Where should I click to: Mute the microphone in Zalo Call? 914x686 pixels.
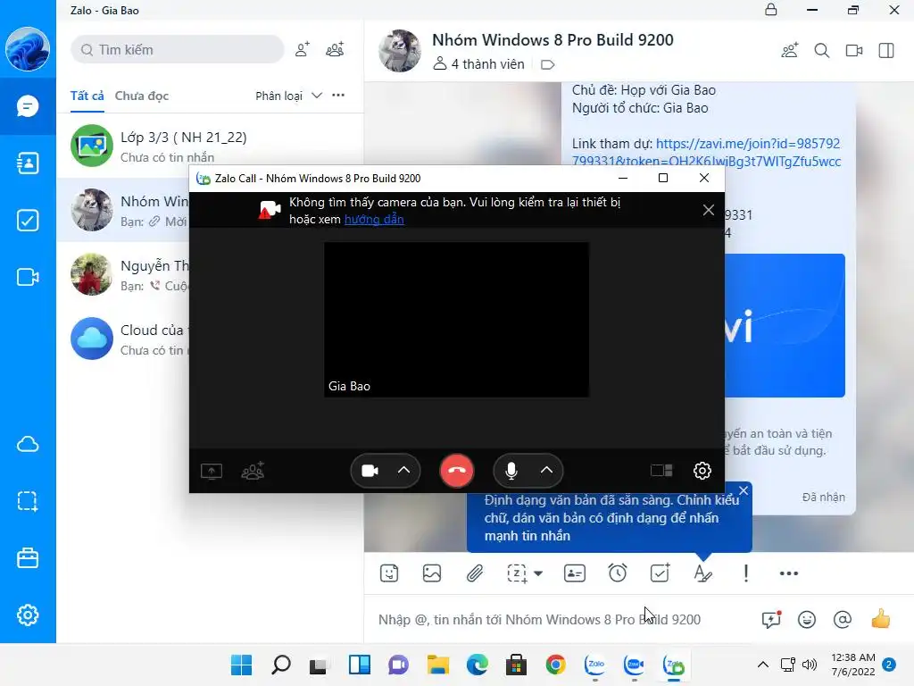(x=511, y=471)
